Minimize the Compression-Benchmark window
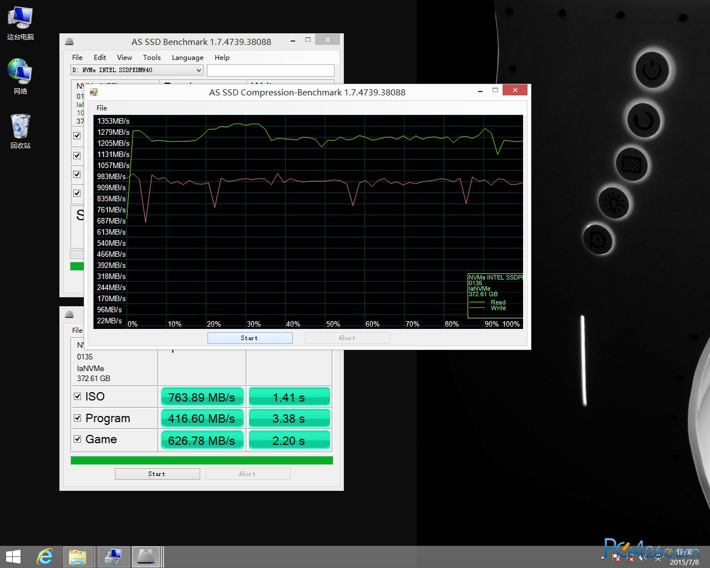 click(x=480, y=91)
